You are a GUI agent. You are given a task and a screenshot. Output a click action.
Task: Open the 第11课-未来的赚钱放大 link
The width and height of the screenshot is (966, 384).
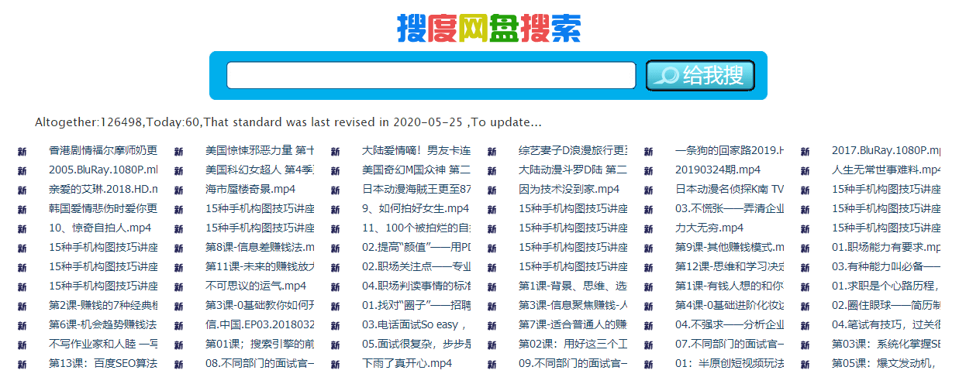click(x=260, y=266)
